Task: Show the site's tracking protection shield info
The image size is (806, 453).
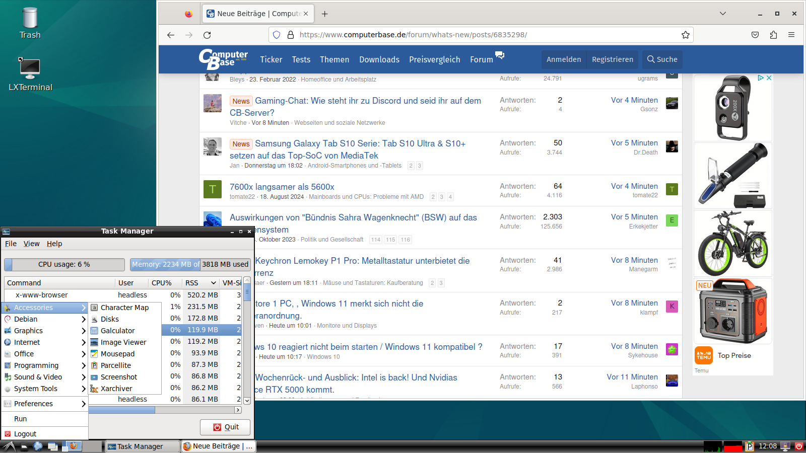Action: [x=277, y=35]
